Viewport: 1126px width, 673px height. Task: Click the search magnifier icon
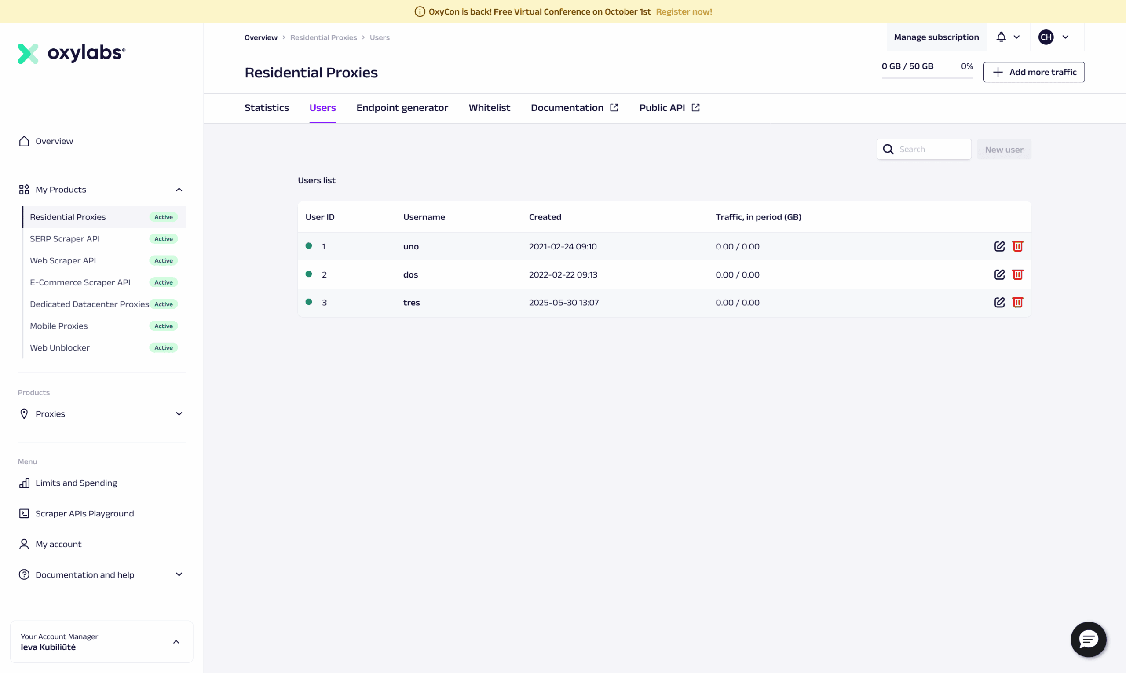888,149
